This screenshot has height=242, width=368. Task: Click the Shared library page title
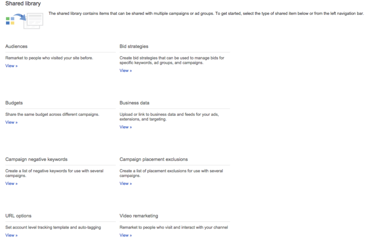pos(23,4)
